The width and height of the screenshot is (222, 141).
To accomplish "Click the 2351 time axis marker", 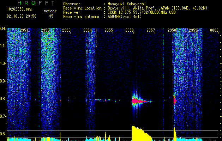I will 24,30.
